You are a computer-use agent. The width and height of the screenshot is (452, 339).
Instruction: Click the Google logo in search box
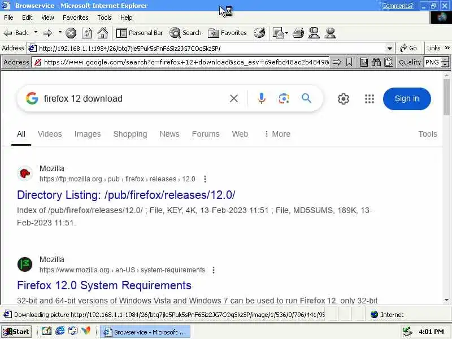(x=32, y=98)
